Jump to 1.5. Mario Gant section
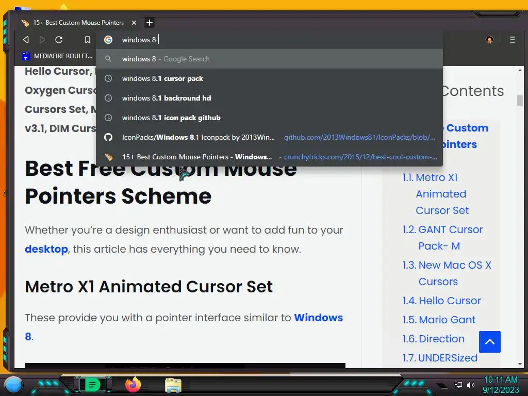 click(439, 320)
